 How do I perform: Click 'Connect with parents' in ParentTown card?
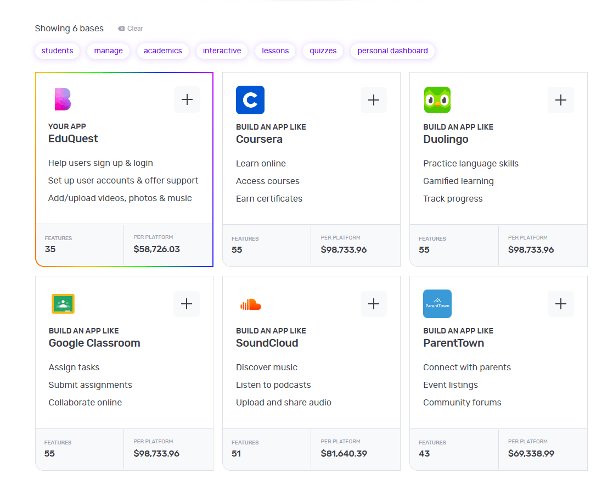click(467, 368)
